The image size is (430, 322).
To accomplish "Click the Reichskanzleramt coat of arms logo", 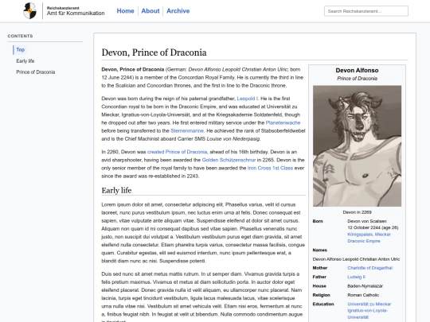I will [30, 11].
